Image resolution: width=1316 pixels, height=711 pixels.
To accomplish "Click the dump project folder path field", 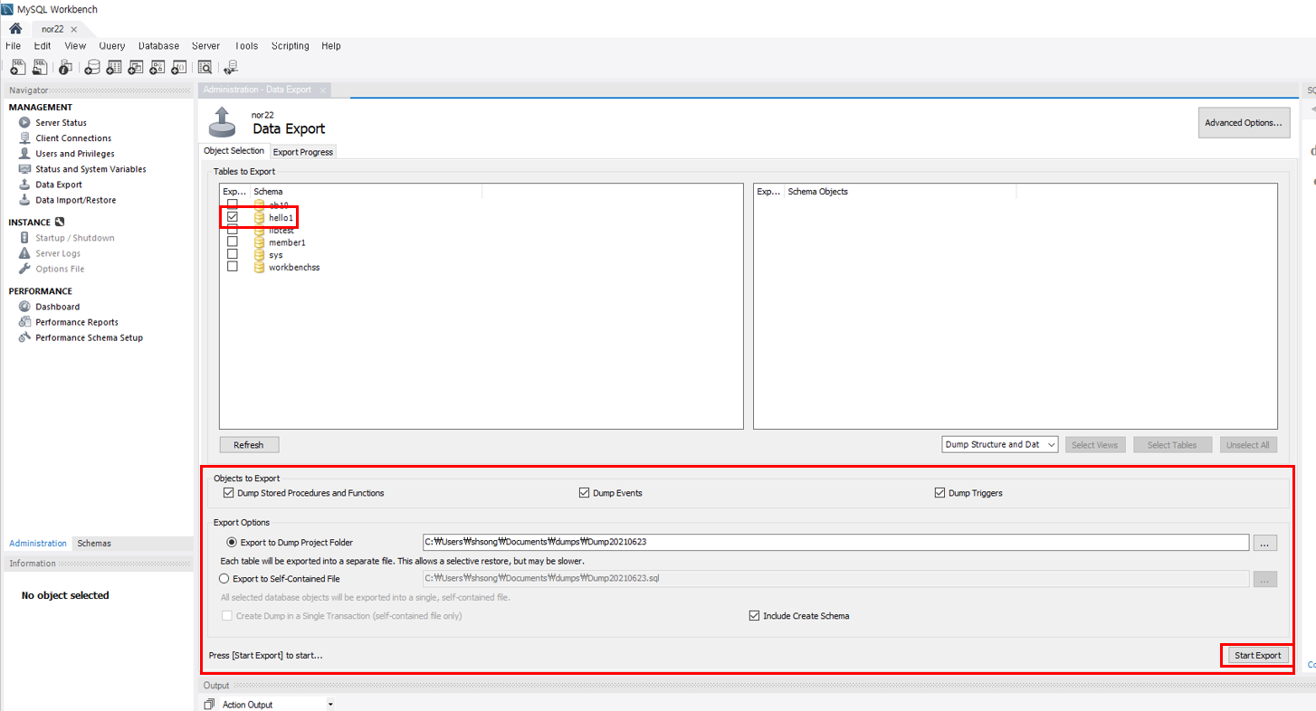I will pyautogui.click(x=835, y=543).
